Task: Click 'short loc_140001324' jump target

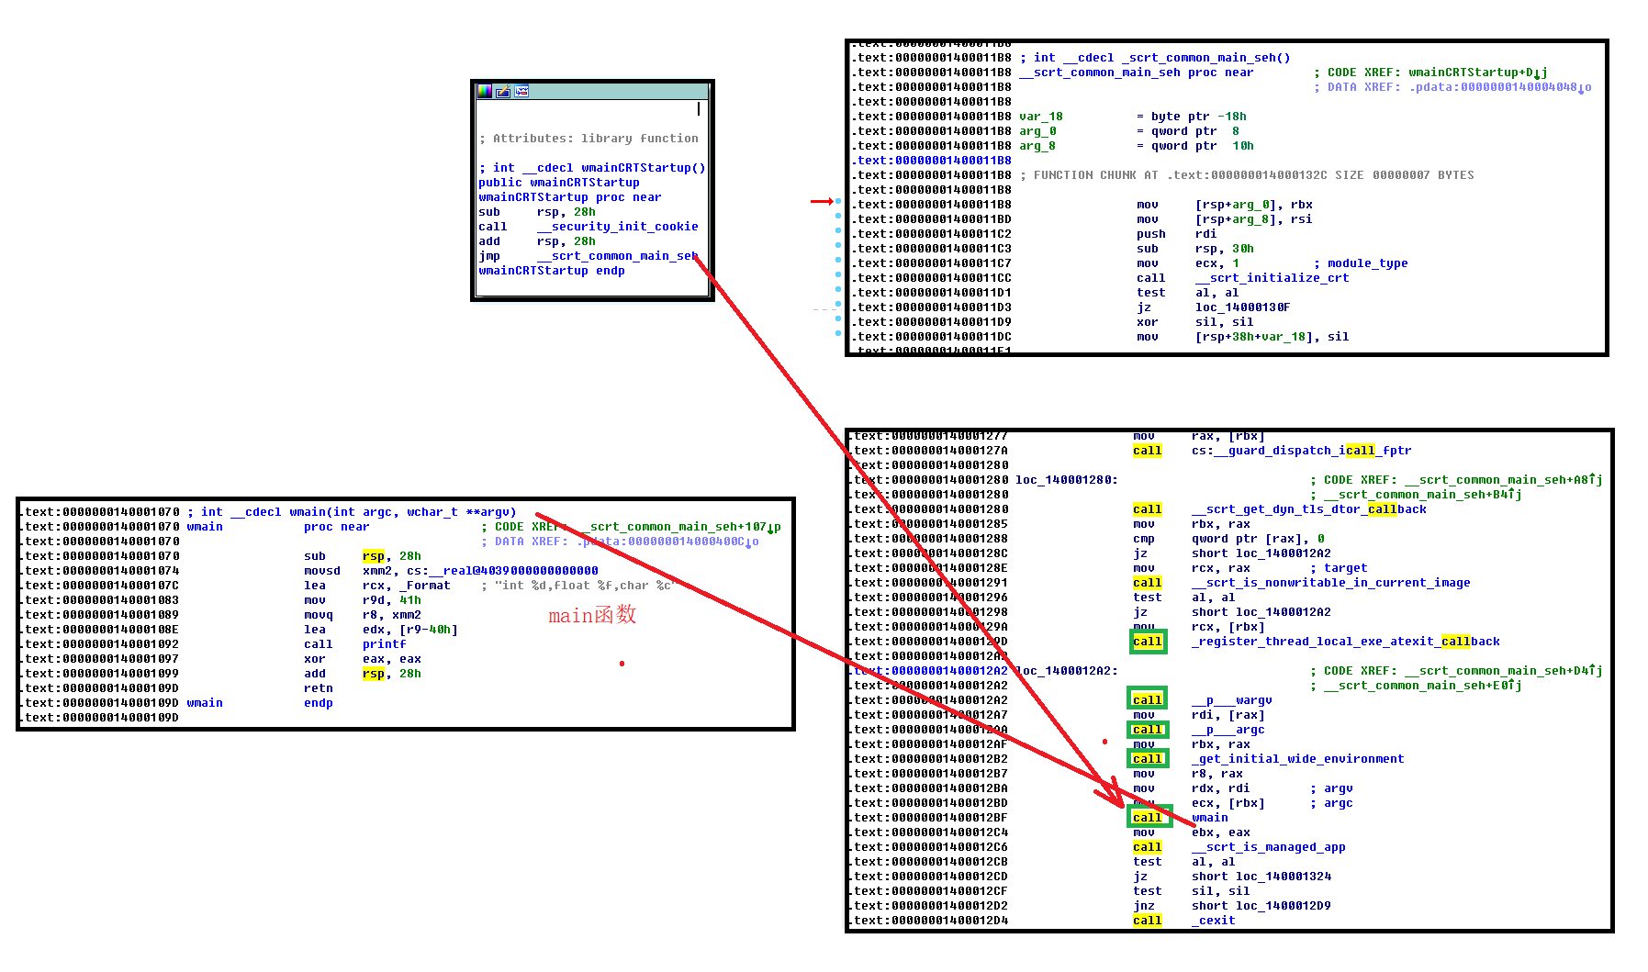Action: point(1261,877)
